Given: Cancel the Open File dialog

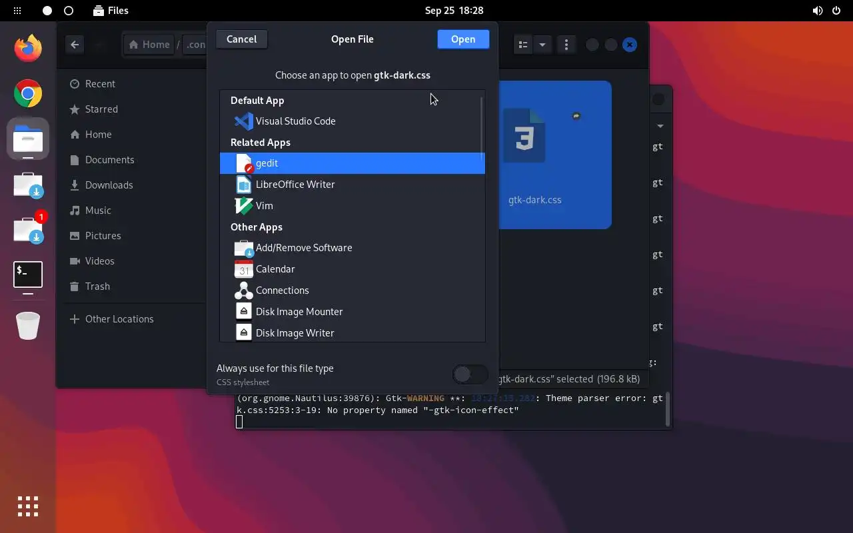Looking at the screenshot, I should click(241, 39).
